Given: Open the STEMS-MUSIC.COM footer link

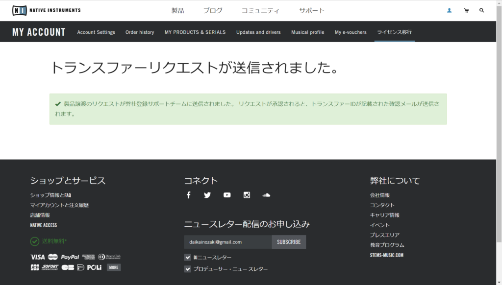Looking at the screenshot, I should [386, 255].
